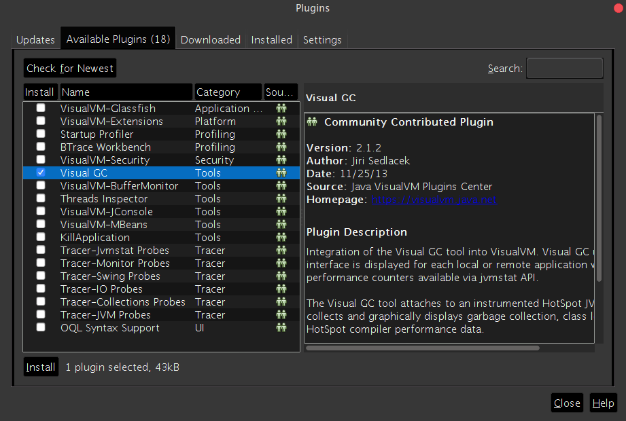
Task: Click the source icon for KillApplication
Action: [281, 238]
